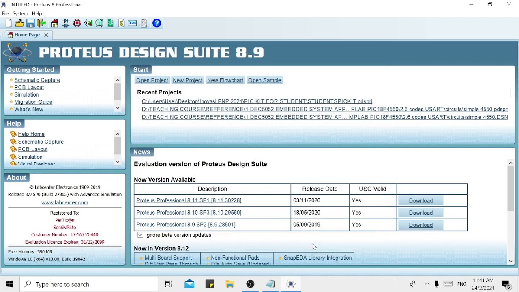The image size is (519, 292).
Task: Open the Help menu
Action: click(36, 13)
